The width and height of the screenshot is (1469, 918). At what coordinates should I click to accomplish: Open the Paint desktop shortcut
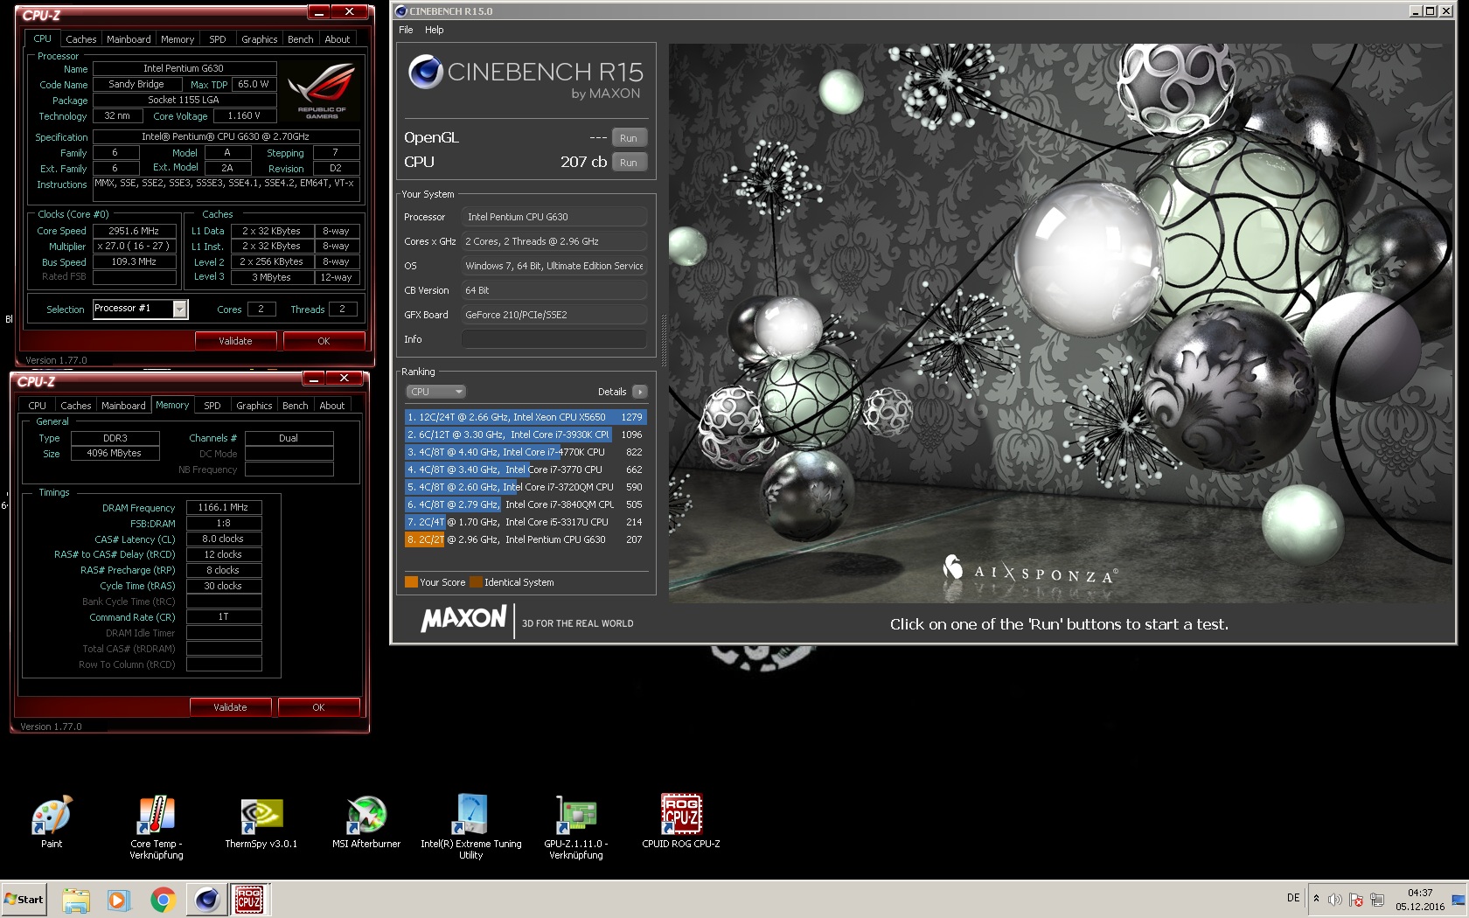point(52,822)
